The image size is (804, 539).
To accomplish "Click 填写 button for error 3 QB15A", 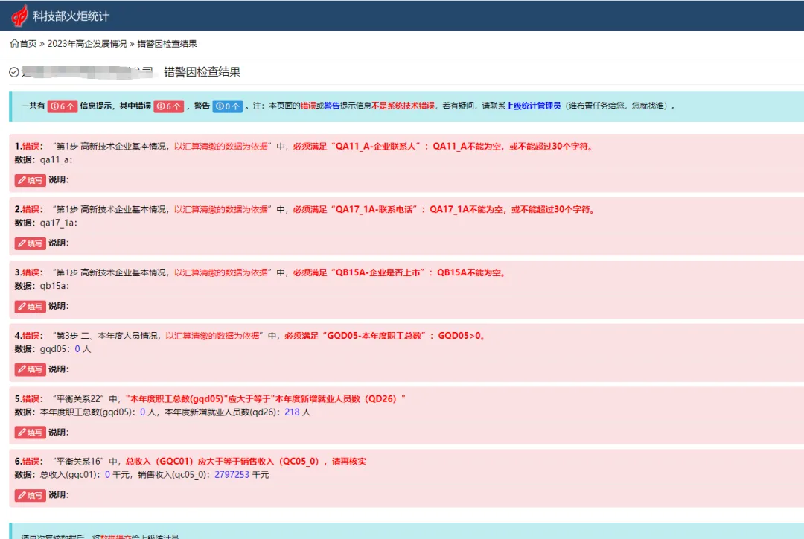I will [x=31, y=307].
